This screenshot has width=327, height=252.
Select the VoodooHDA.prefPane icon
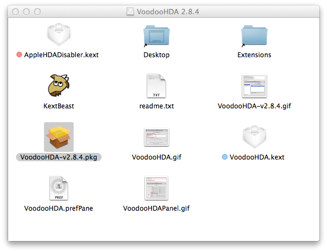click(59, 188)
